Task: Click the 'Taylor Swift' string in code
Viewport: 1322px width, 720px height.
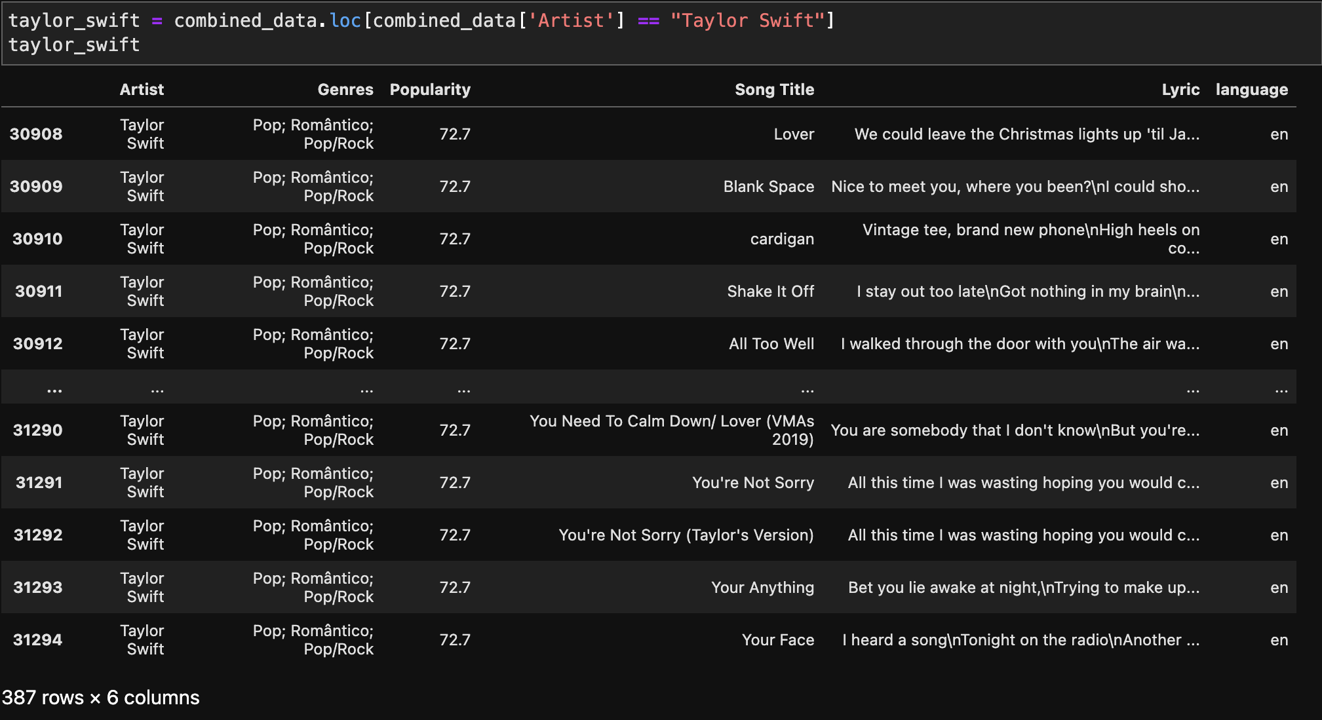Action: [x=747, y=20]
